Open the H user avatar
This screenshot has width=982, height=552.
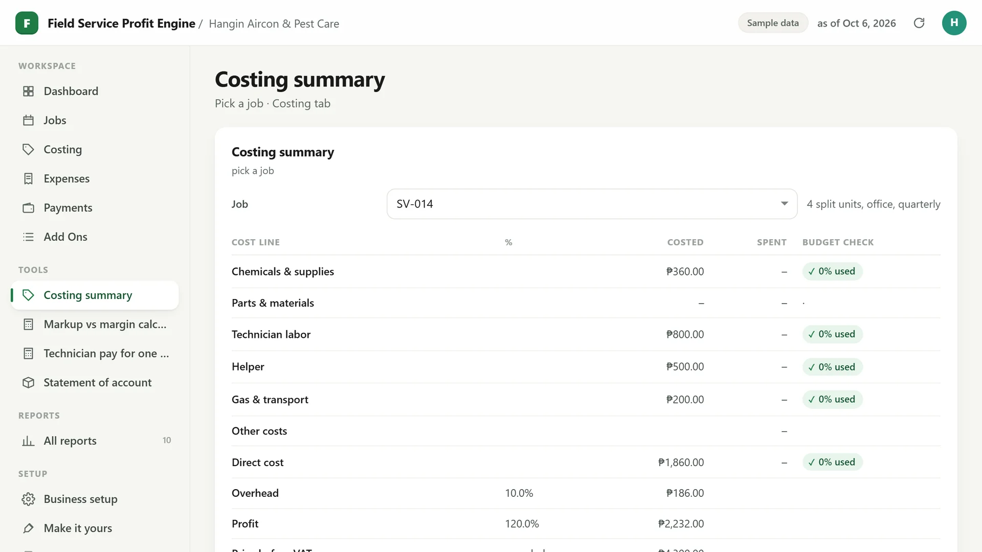click(x=954, y=23)
